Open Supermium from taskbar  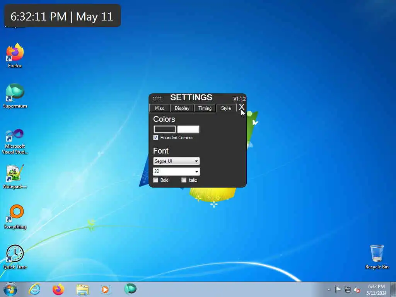pyautogui.click(x=130, y=289)
